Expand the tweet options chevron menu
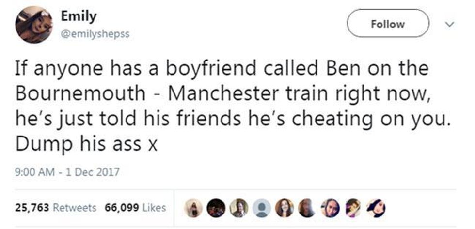475x229 pixels. pos(449,23)
